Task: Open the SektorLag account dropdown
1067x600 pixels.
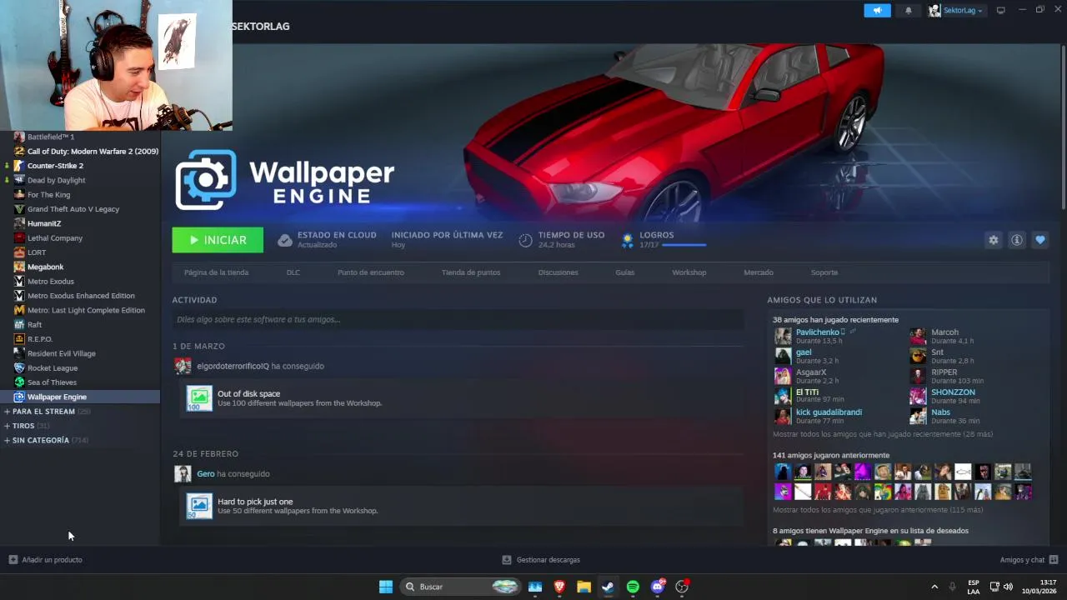Action: (x=956, y=10)
